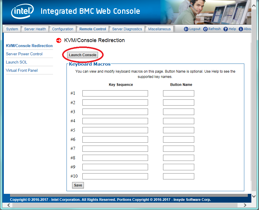
Task: Open the Configuration tab
Action: coord(62,29)
